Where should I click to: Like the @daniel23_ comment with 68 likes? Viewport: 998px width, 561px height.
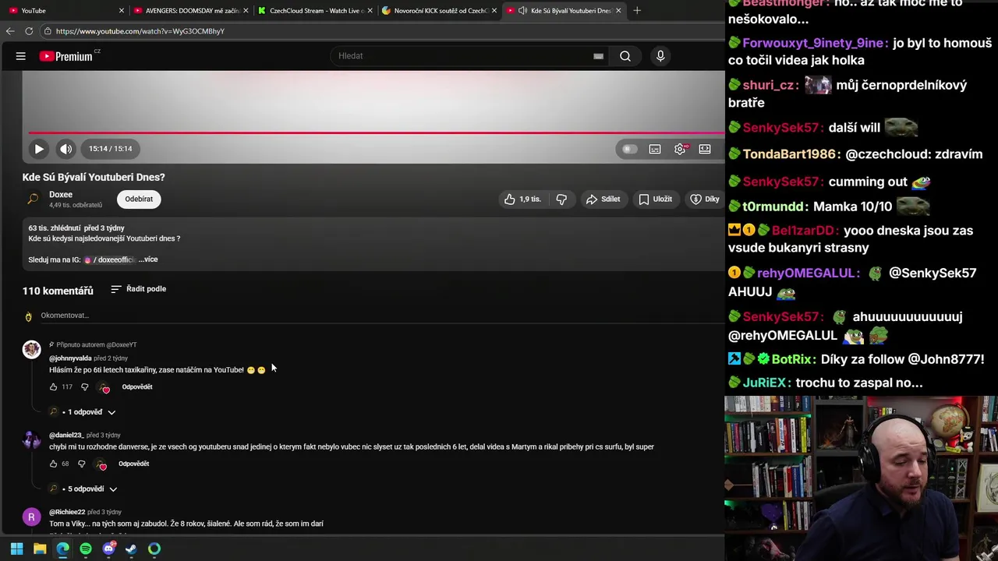pyautogui.click(x=53, y=464)
